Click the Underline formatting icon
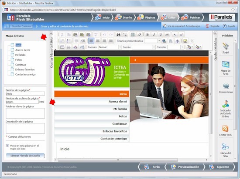Image resolution: width=240 pixels, height=179 pixels. (161, 35)
